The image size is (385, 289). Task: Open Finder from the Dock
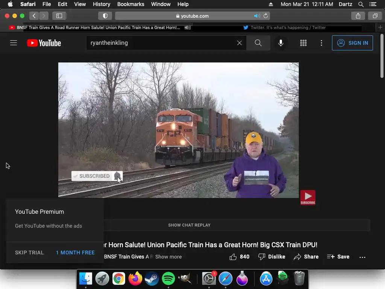tap(85, 278)
